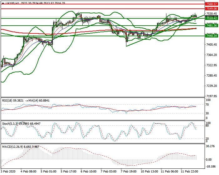Click the Stochastic 20 level scale value

[207, 138]
